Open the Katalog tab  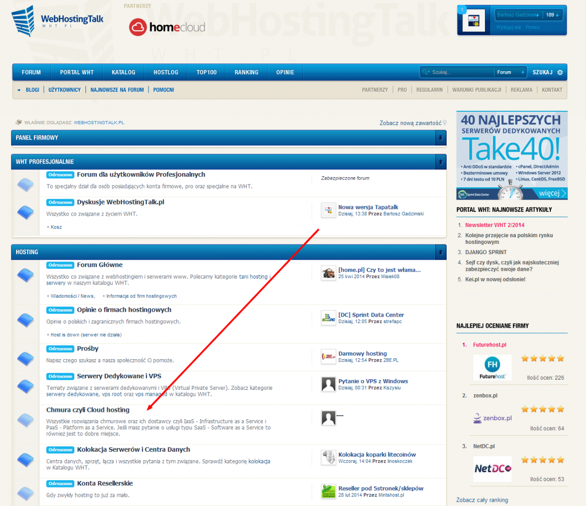click(x=124, y=72)
